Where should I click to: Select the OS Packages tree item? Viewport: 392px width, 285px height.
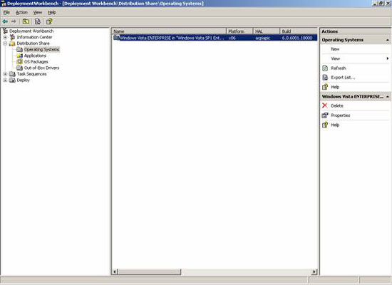36,62
